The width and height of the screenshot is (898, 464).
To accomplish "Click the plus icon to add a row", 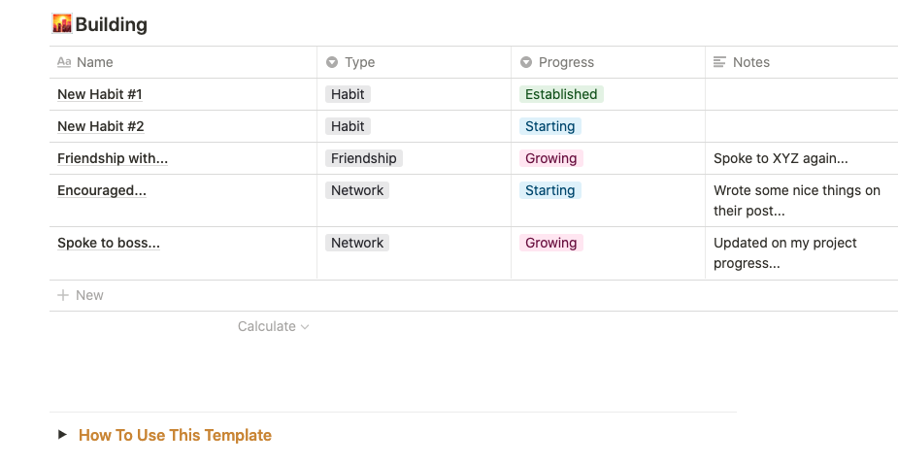I will click(x=63, y=295).
